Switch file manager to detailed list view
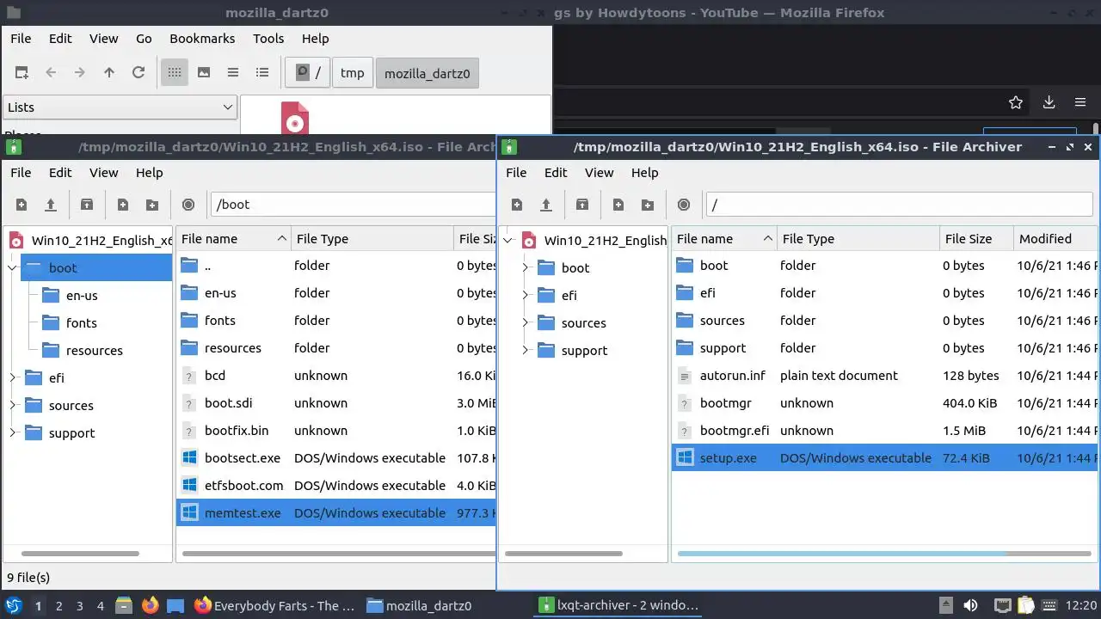 pyautogui.click(x=262, y=73)
